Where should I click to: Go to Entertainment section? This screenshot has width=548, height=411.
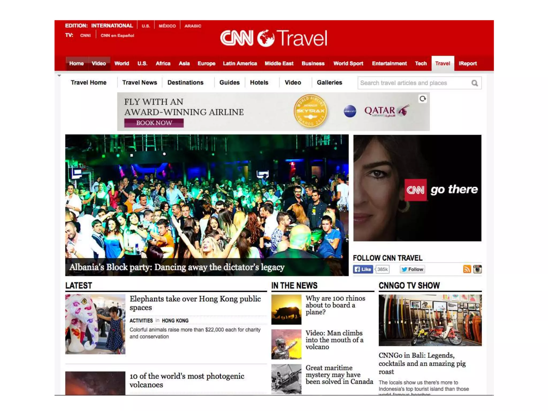point(389,63)
